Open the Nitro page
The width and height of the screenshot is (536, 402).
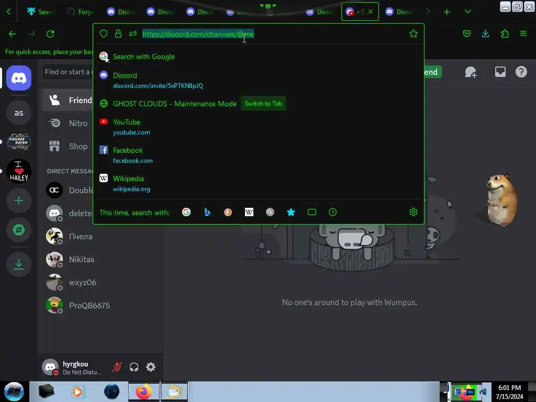pyautogui.click(x=68, y=123)
